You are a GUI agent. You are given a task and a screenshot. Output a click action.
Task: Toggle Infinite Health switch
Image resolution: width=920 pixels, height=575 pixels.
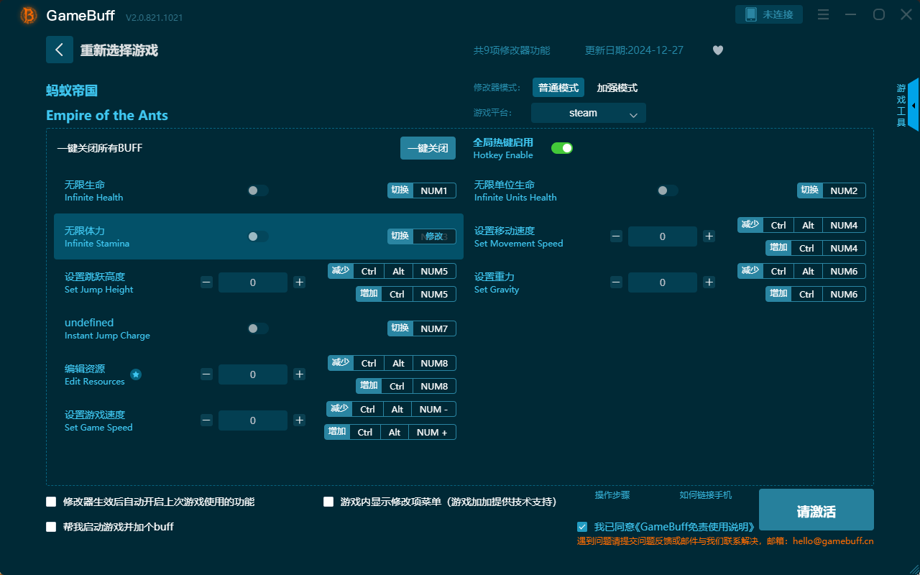258,190
